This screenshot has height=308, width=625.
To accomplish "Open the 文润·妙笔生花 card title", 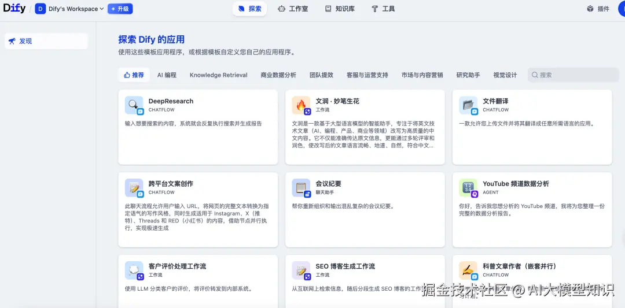I will coord(337,101).
